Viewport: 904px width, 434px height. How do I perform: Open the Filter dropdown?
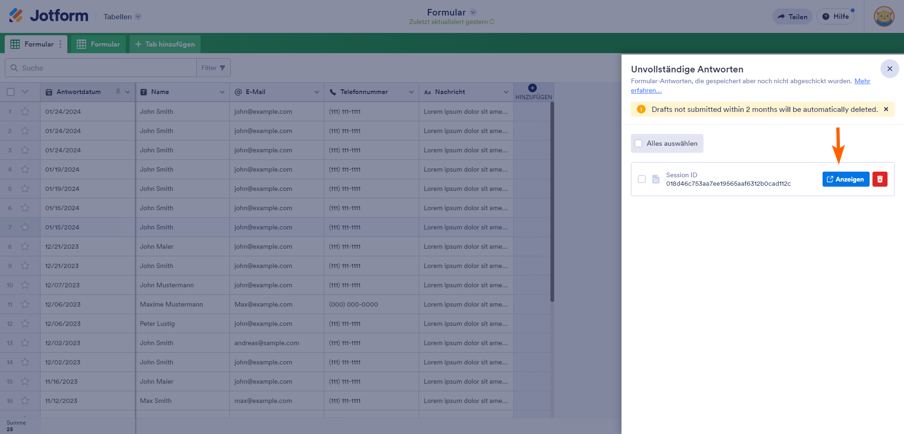pyautogui.click(x=213, y=68)
